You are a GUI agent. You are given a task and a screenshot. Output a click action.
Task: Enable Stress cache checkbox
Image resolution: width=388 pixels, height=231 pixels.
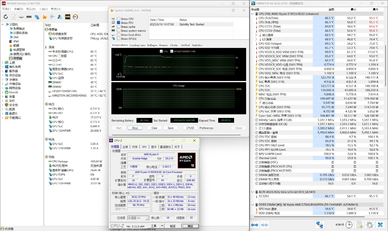(x=118, y=27)
